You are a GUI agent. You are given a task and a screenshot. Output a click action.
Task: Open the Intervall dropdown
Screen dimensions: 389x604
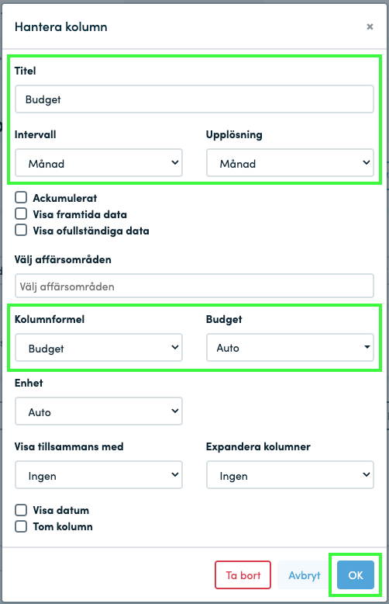click(x=98, y=163)
